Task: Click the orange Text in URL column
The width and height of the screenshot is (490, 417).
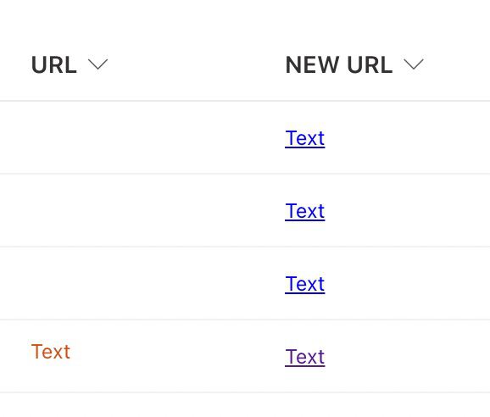Action: pyautogui.click(x=51, y=352)
